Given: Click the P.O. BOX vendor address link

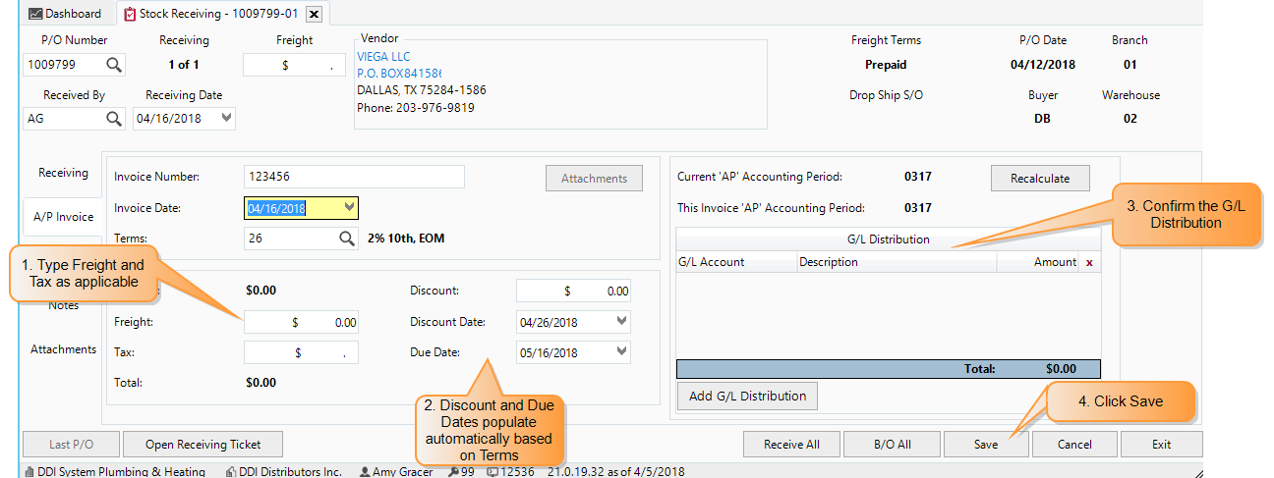Looking at the screenshot, I should coord(399,74).
